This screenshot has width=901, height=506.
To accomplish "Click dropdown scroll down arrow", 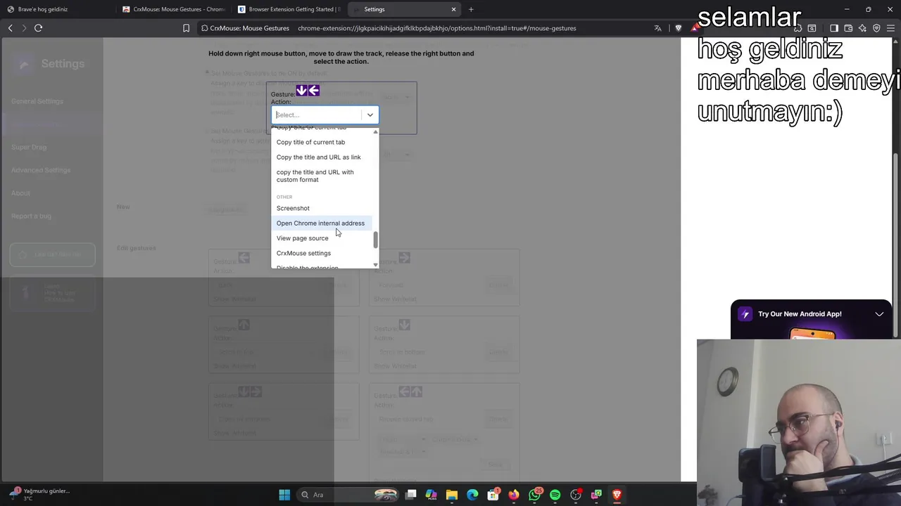I will click(x=375, y=265).
